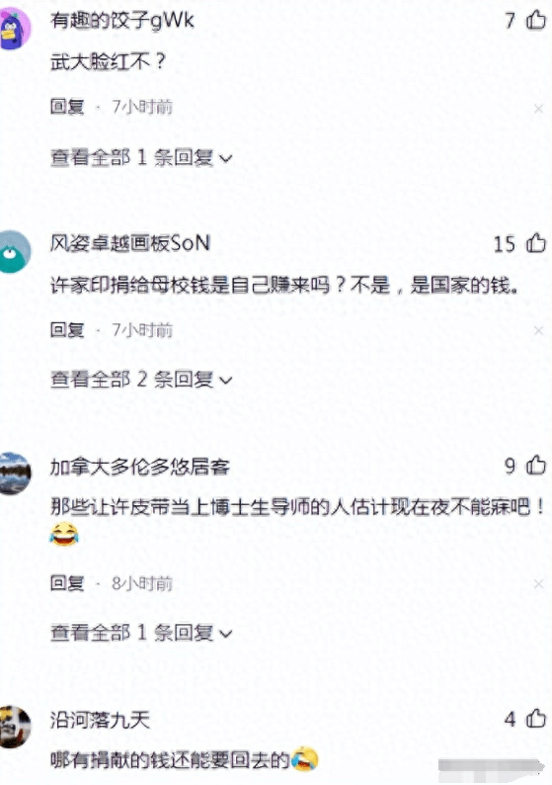Dismiss the 武大脸红不 comment with X

pos(538,108)
